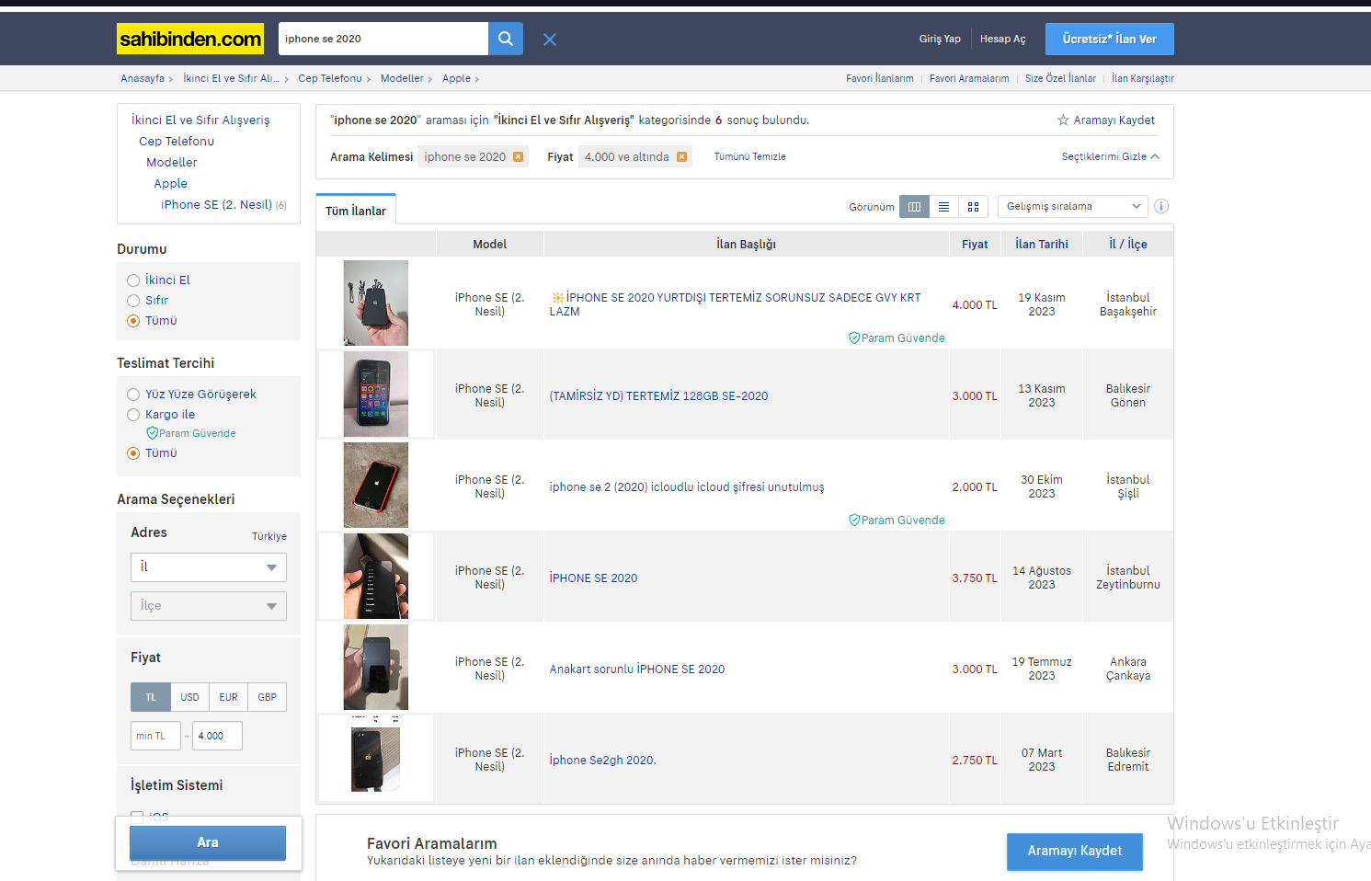Remove the '4.000 ve altında' price filter
1371x881 pixels.
tap(681, 157)
